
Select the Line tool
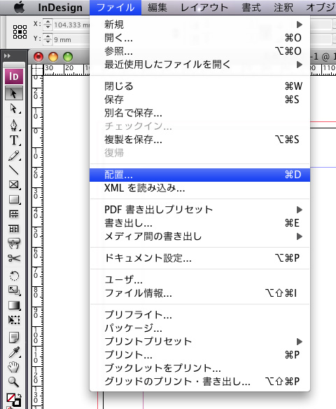14,170
